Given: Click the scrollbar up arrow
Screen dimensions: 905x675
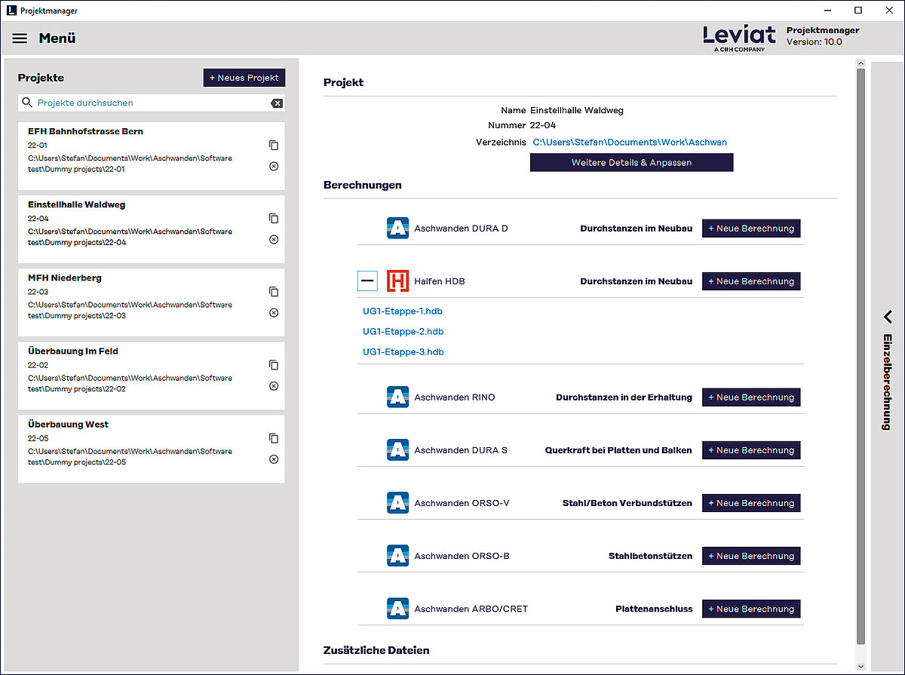Looking at the screenshot, I should tap(861, 64).
